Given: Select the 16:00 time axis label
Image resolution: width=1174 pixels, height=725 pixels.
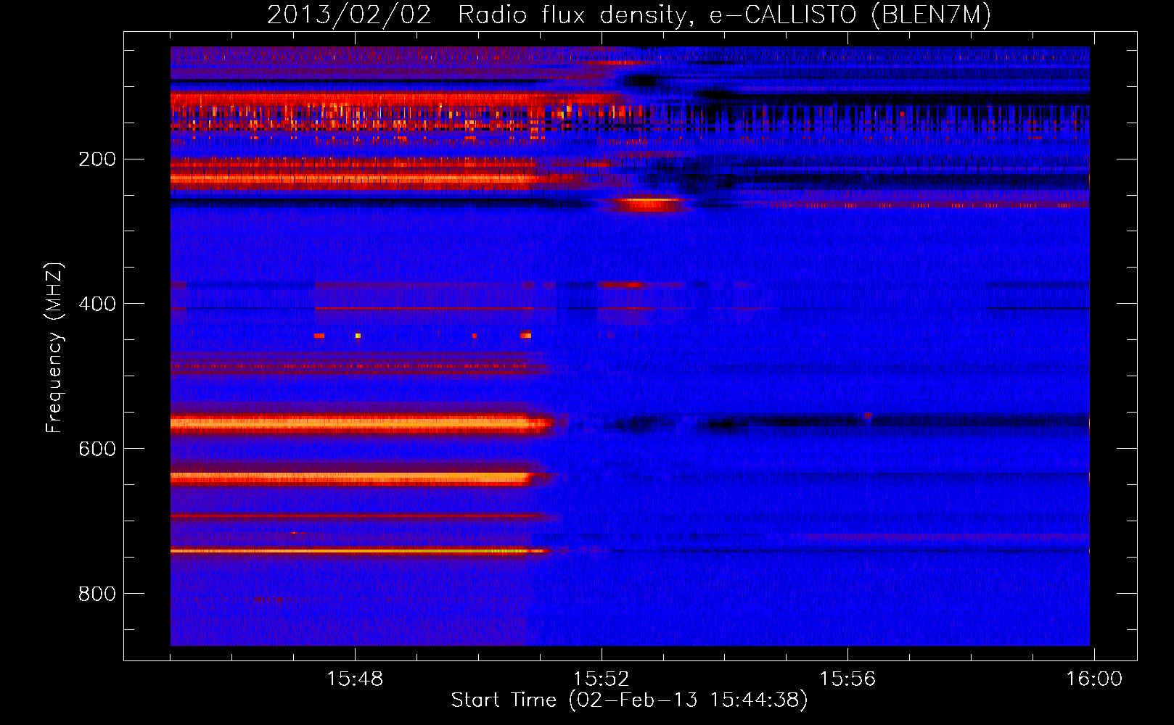Looking at the screenshot, I should [1093, 679].
